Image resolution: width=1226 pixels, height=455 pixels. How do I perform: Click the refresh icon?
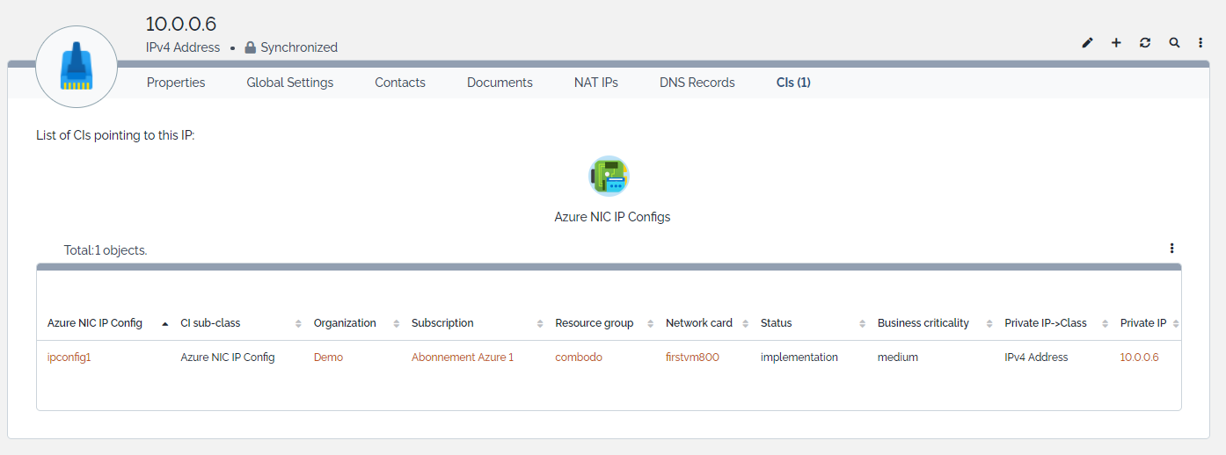[x=1145, y=42]
